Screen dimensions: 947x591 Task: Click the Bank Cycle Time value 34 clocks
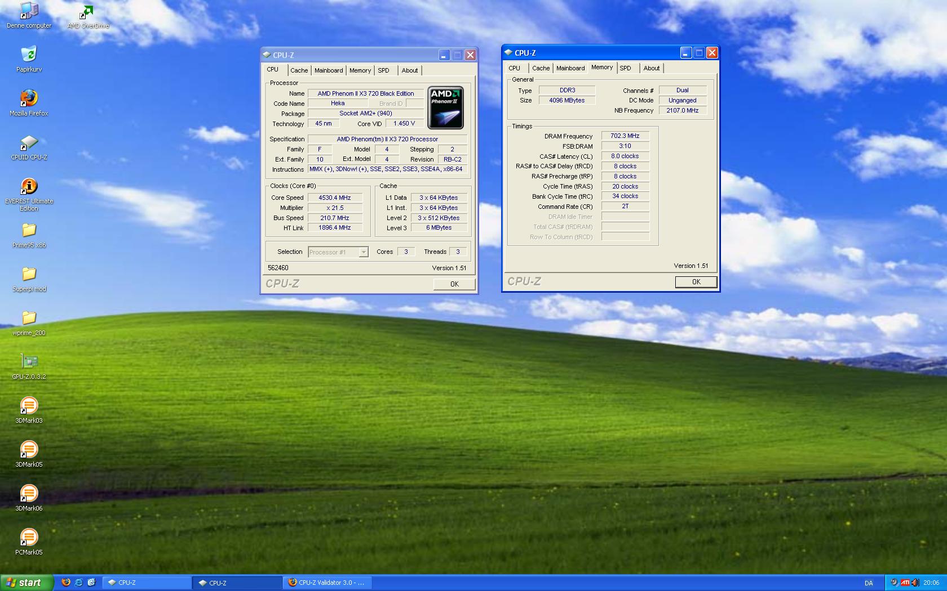pos(625,196)
